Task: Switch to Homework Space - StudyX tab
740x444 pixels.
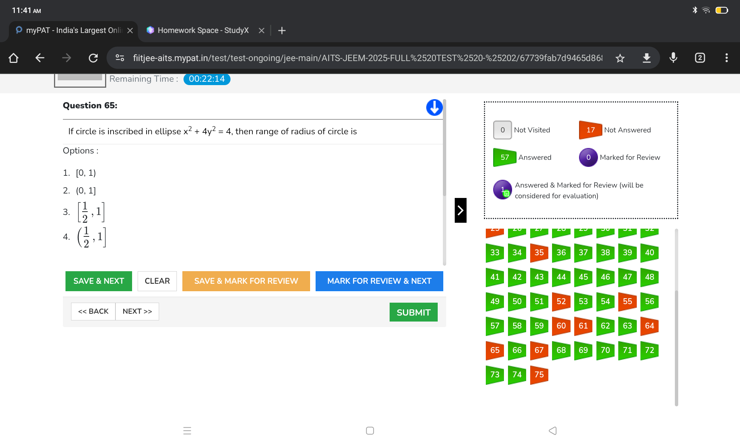Action: [x=203, y=30]
